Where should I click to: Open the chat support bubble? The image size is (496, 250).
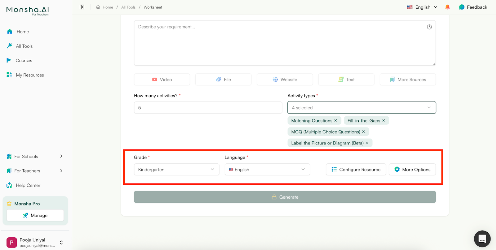point(482,239)
